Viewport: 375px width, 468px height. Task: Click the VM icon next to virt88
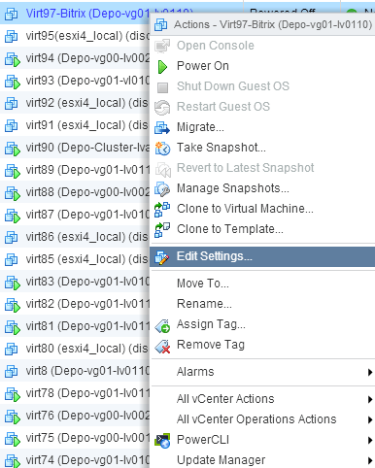click(13, 193)
